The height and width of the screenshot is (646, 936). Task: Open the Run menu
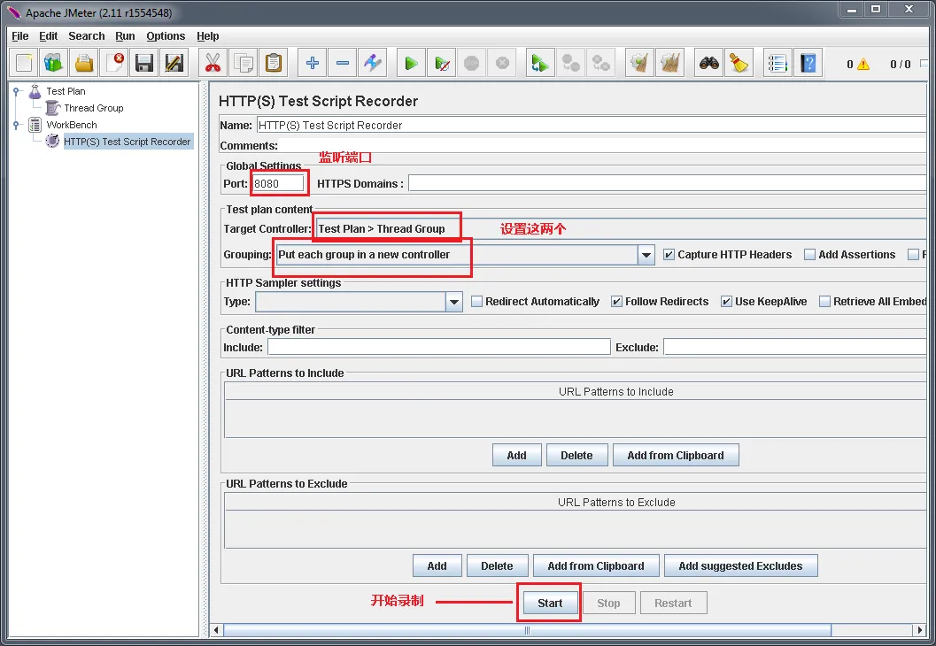[x=125, y=36]
